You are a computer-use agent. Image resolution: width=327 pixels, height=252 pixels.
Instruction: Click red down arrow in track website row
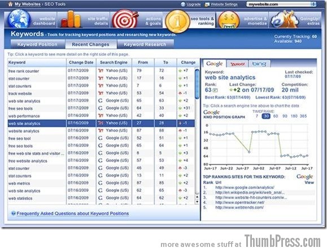180,93
